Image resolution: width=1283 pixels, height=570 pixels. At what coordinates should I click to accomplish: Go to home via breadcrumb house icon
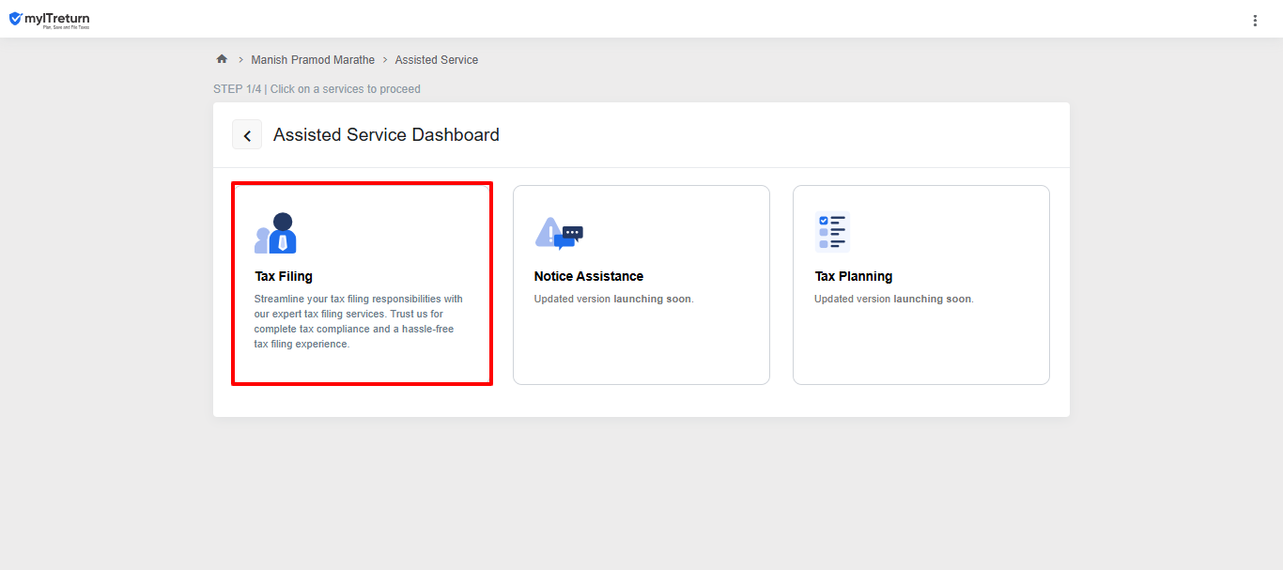(222, 59)
